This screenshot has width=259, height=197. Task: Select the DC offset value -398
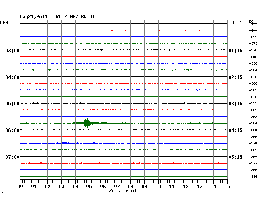click(x=253, y=63)
